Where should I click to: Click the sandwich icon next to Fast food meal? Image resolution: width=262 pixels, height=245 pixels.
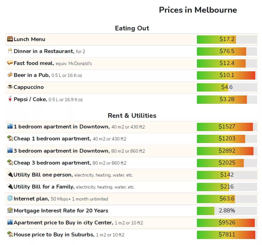(x=10, y=63)
